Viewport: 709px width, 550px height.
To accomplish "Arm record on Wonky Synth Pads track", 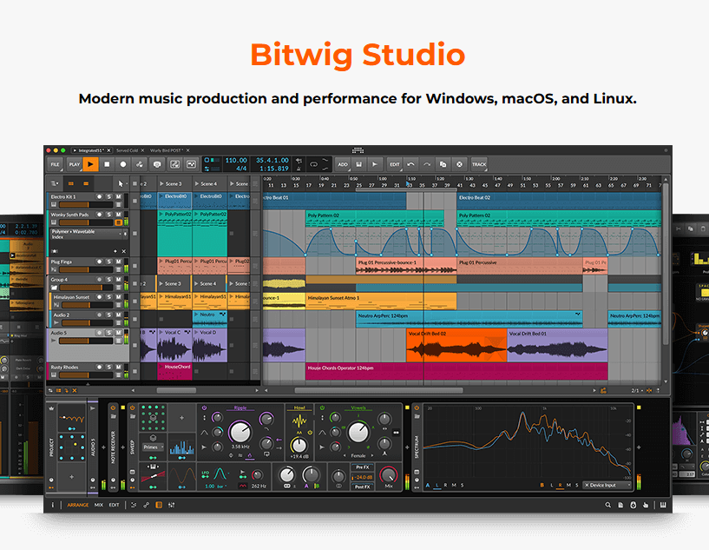I will (x=99, y=215).
